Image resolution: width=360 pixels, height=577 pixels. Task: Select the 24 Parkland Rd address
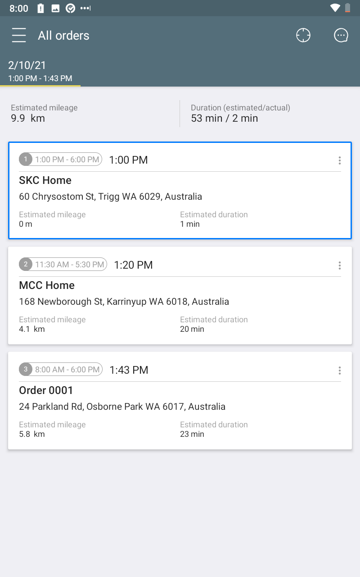122,407
